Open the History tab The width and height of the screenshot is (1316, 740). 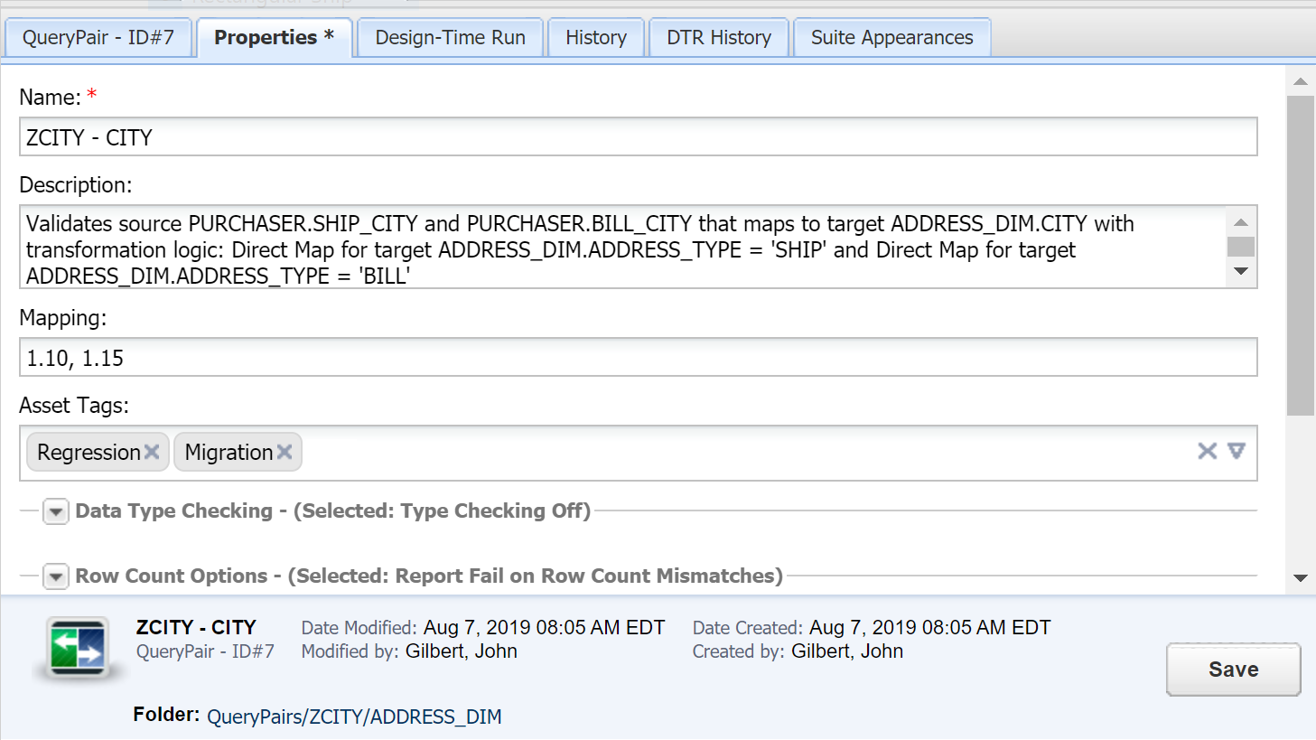pos(595,38)
